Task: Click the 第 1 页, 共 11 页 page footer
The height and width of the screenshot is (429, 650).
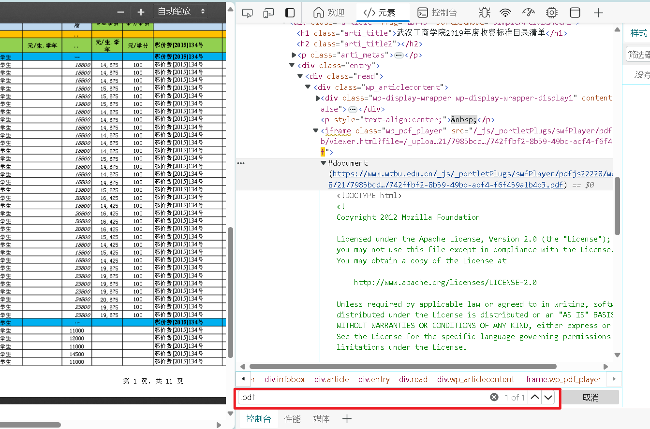Action: pos(153,382)
